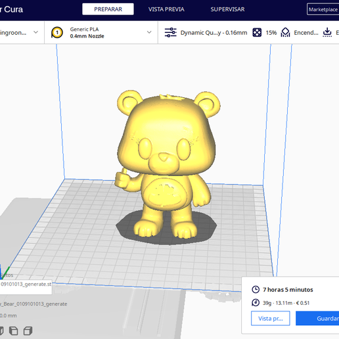339x339 pixels.
Task: Open print settings sliders icon
Action: point(170,32)
